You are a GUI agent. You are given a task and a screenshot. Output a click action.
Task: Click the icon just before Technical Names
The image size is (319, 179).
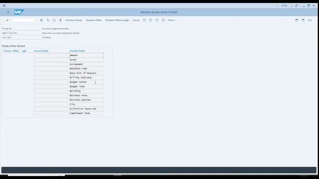pos(60,20)
